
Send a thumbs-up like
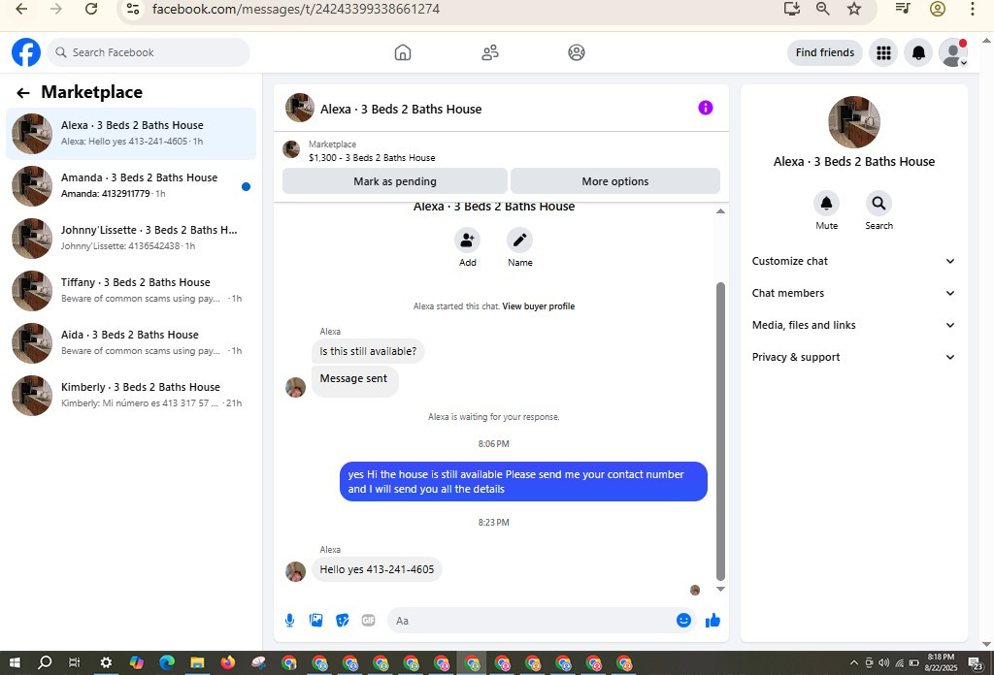click(712, 621)
